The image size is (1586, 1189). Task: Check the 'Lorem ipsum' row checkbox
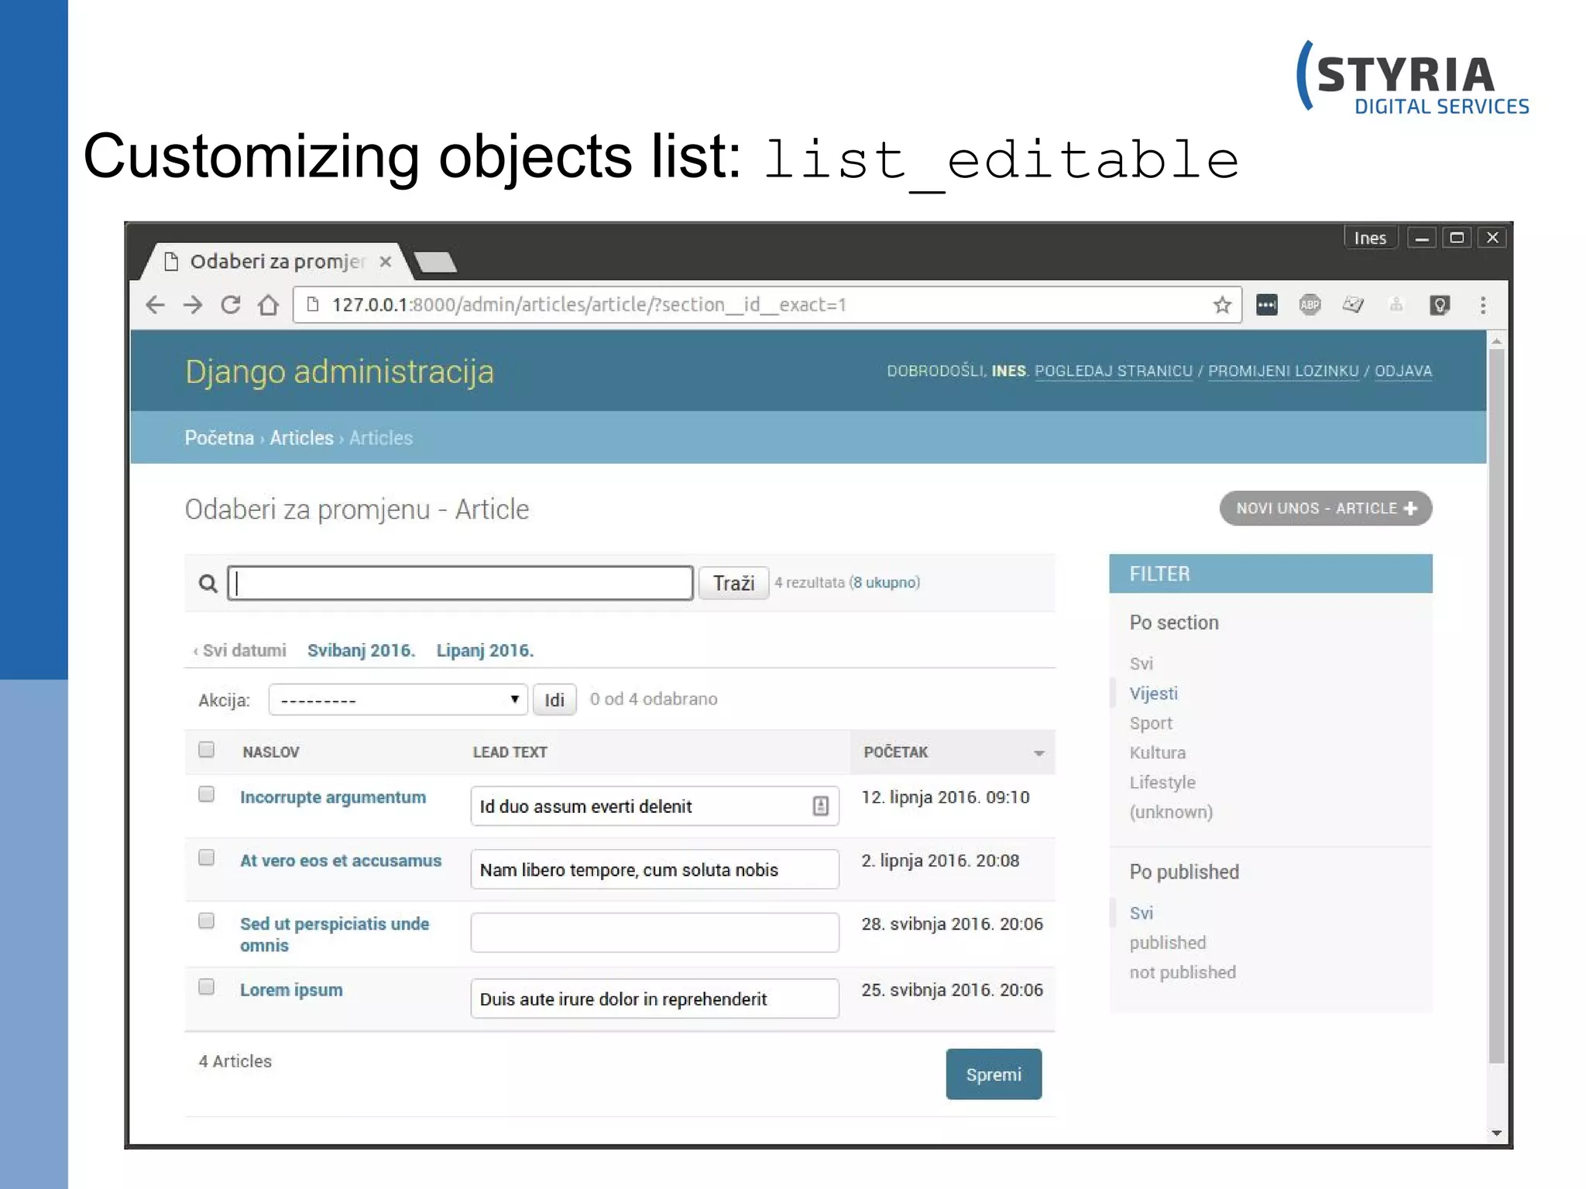(206, 987)
